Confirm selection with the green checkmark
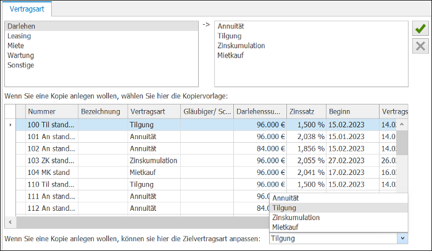Image resolution: width=432 pixels, height=251 pixels. pos(420,28)
